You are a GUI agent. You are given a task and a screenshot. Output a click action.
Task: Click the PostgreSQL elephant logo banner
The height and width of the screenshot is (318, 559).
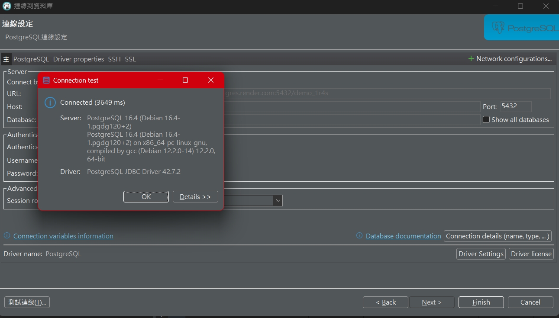[x=521, y=28]
